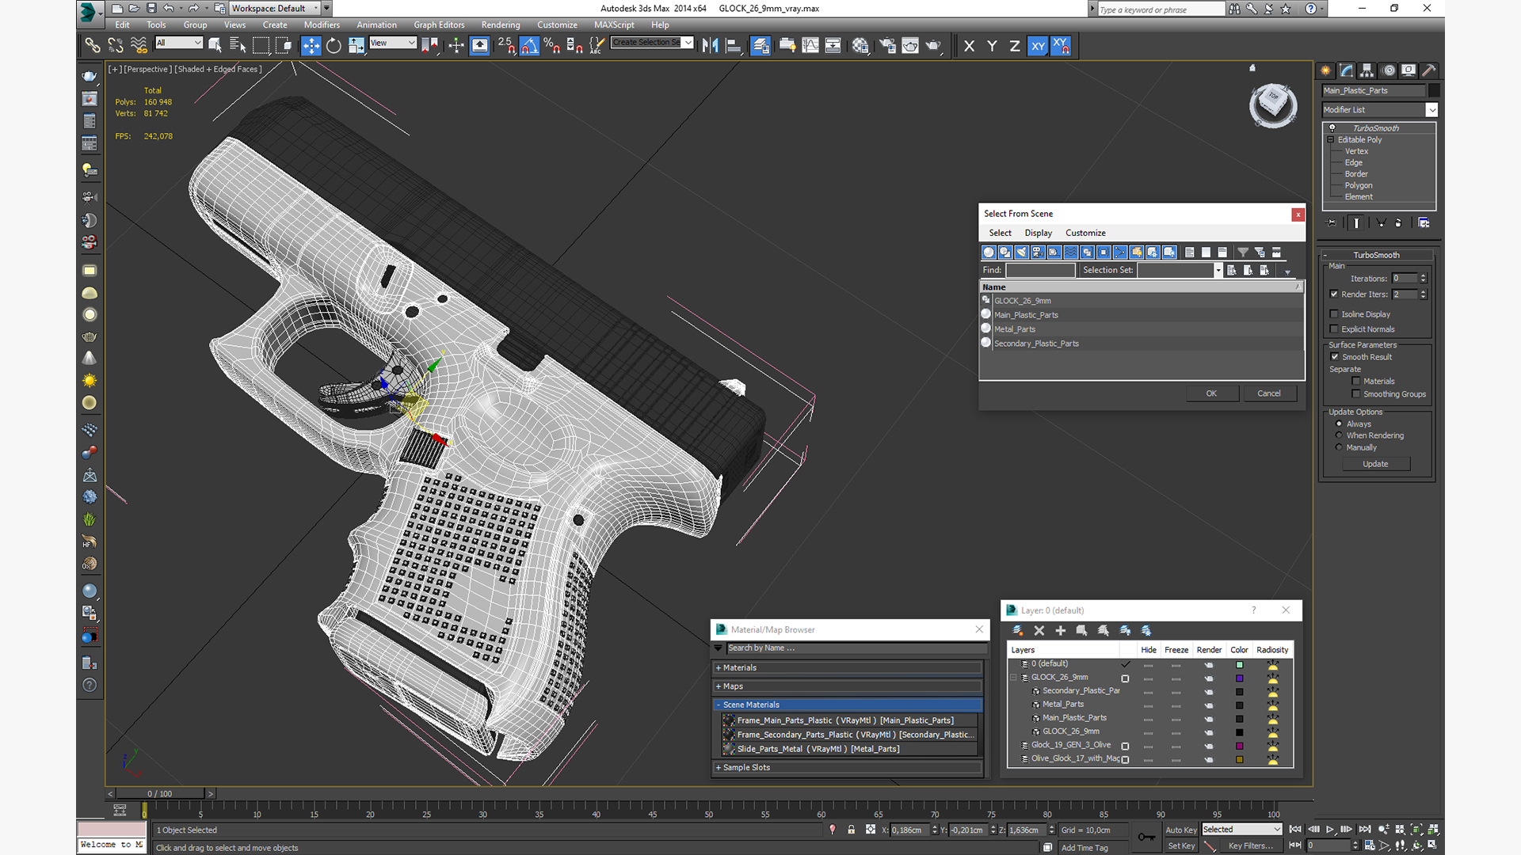Add selected objects to layer icon

pos(1061,631)
